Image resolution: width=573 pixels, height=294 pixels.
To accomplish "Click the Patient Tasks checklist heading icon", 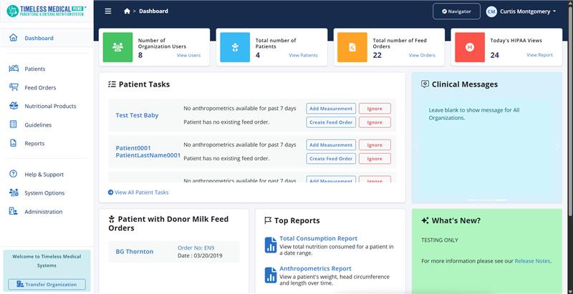I will click(112, 84).
